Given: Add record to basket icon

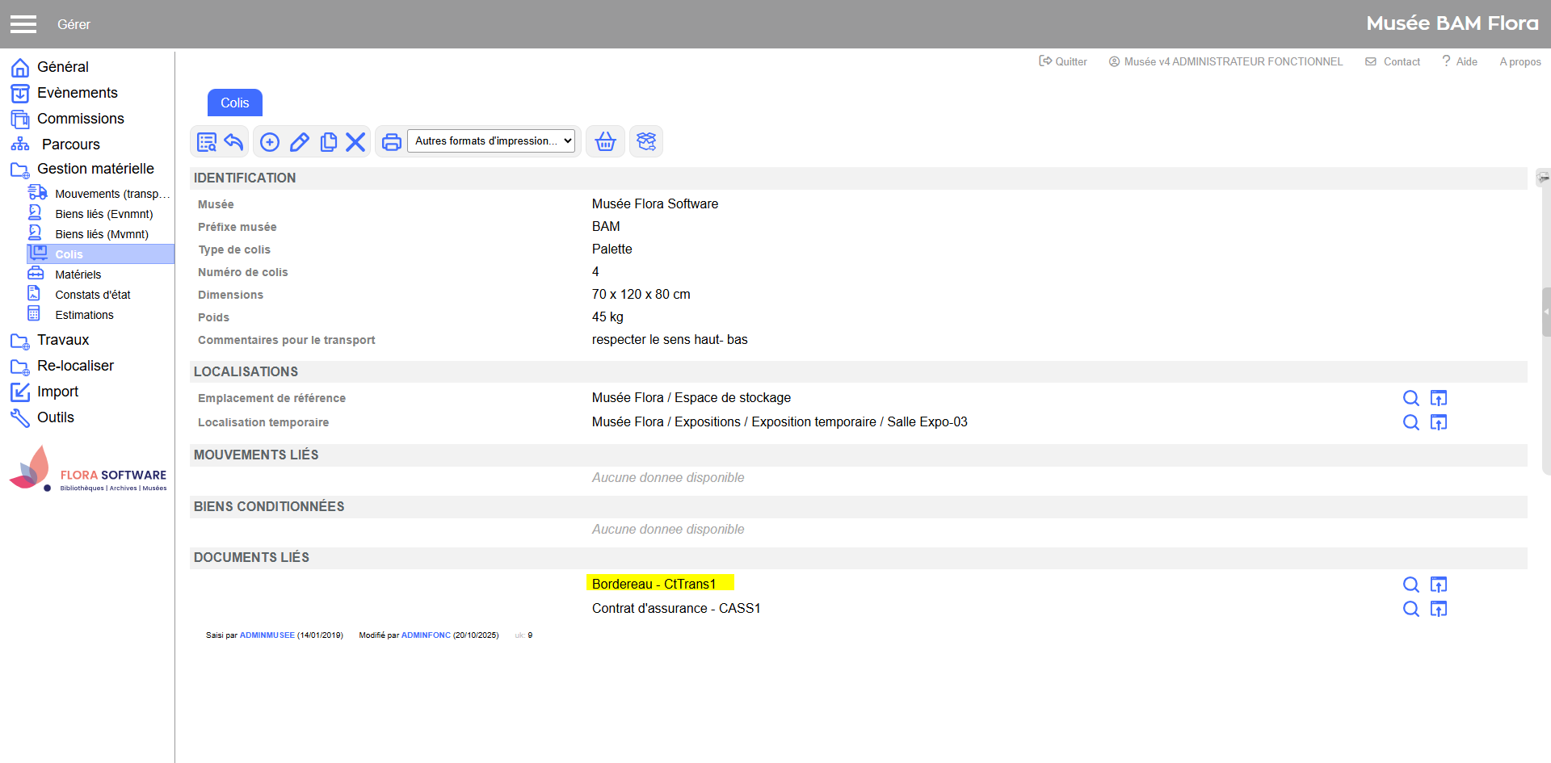Looking at the screenshot, I should click(605, 142).
